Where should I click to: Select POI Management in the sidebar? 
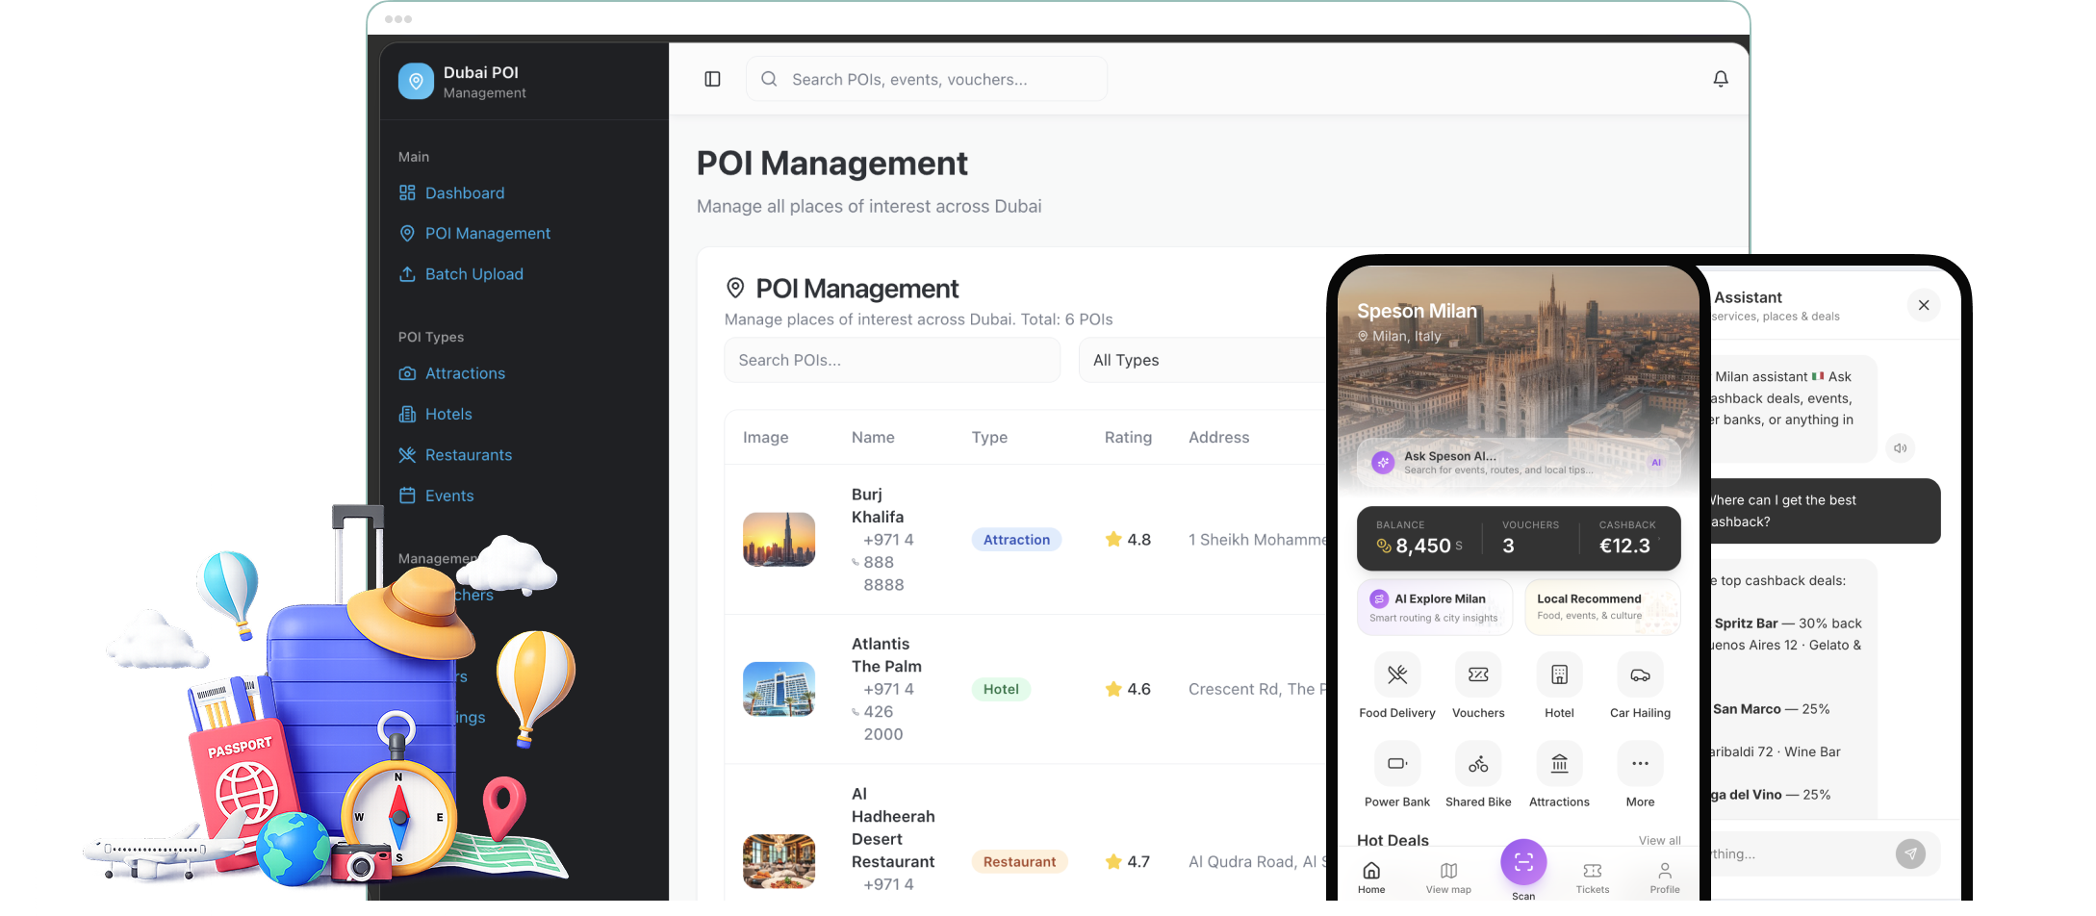tap(474, 234)
